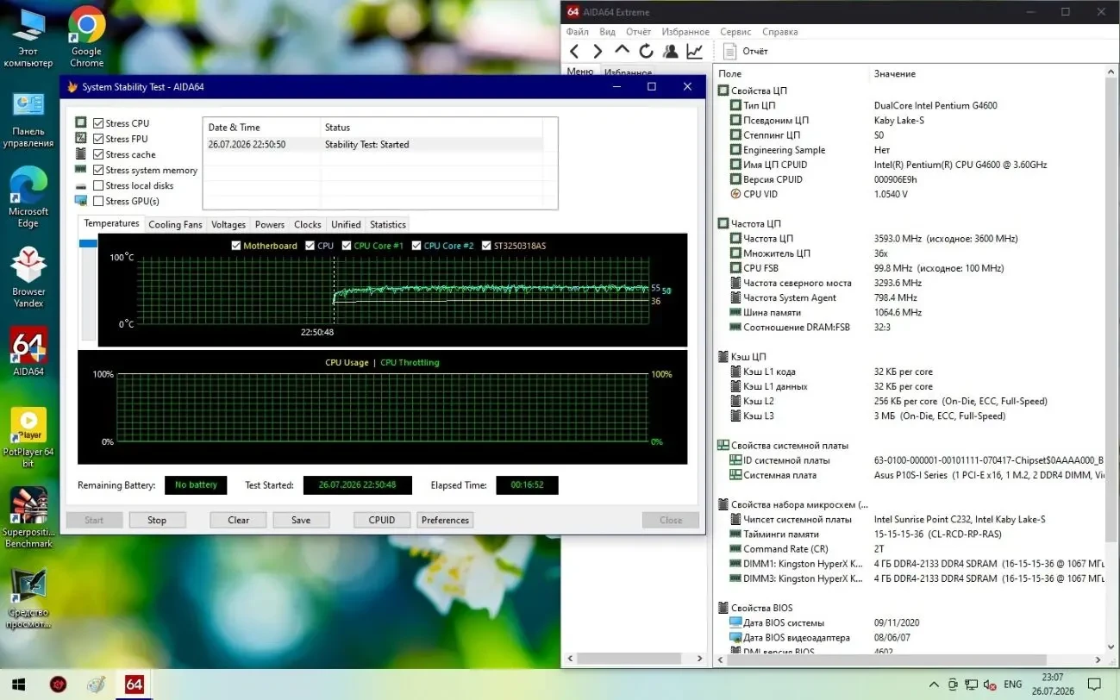This screenshot has height=700, width=1120.
Task: Uncheck Stress CPU checkbox
Action: (x=98, y=123)
